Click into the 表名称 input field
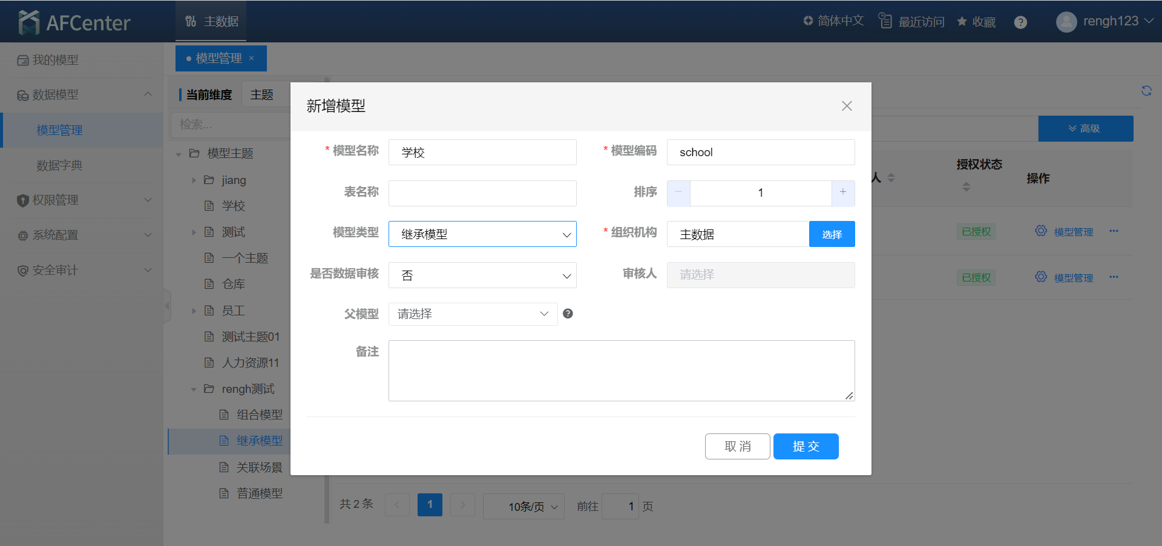This screenshot has height=546, width=1162. (x=482, y=193)
